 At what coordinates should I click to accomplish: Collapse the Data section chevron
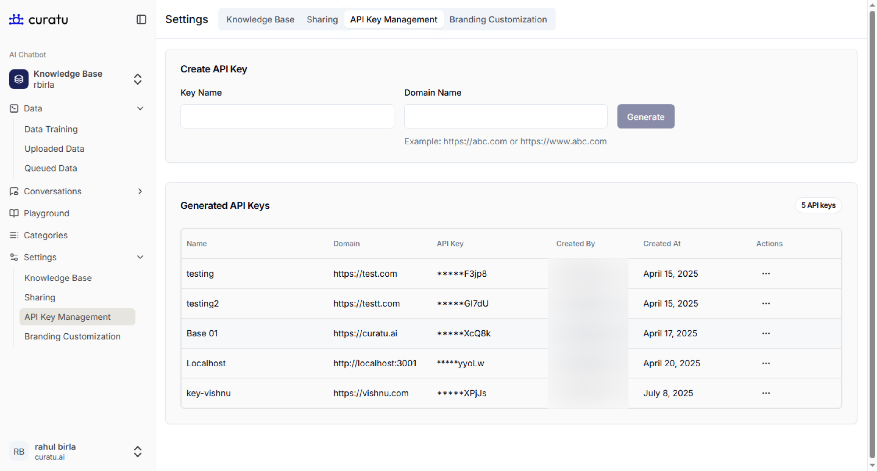[140, 108]
